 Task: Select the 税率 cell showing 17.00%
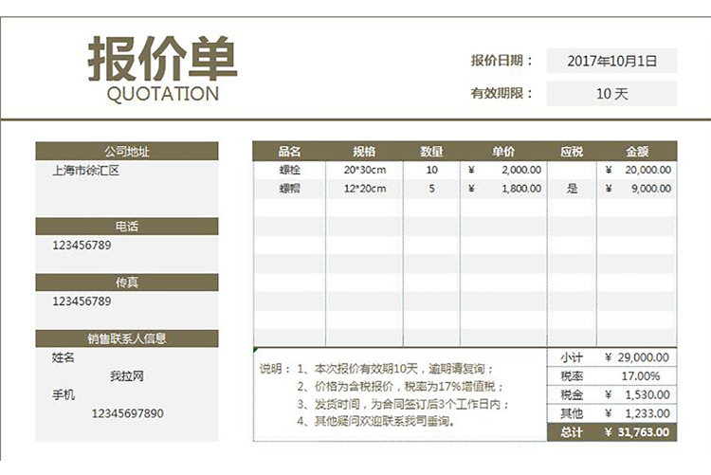click(x=637, y=376)
